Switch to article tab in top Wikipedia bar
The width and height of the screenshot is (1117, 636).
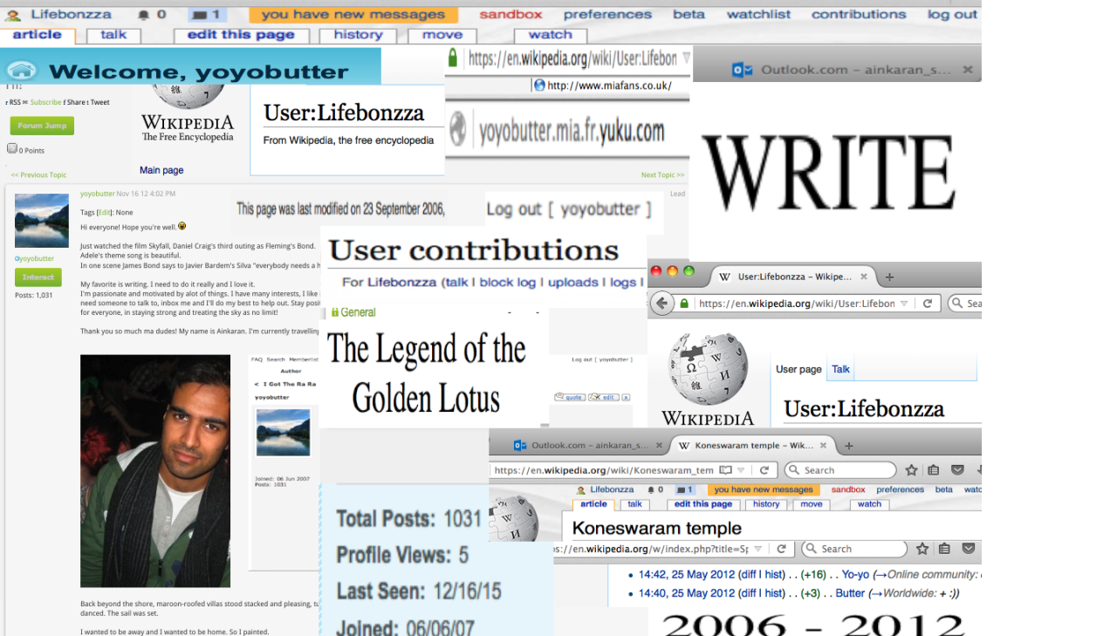coord(38,36)
